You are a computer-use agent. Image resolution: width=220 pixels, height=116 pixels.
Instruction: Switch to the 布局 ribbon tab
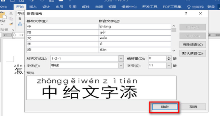(x=59, y=7)
